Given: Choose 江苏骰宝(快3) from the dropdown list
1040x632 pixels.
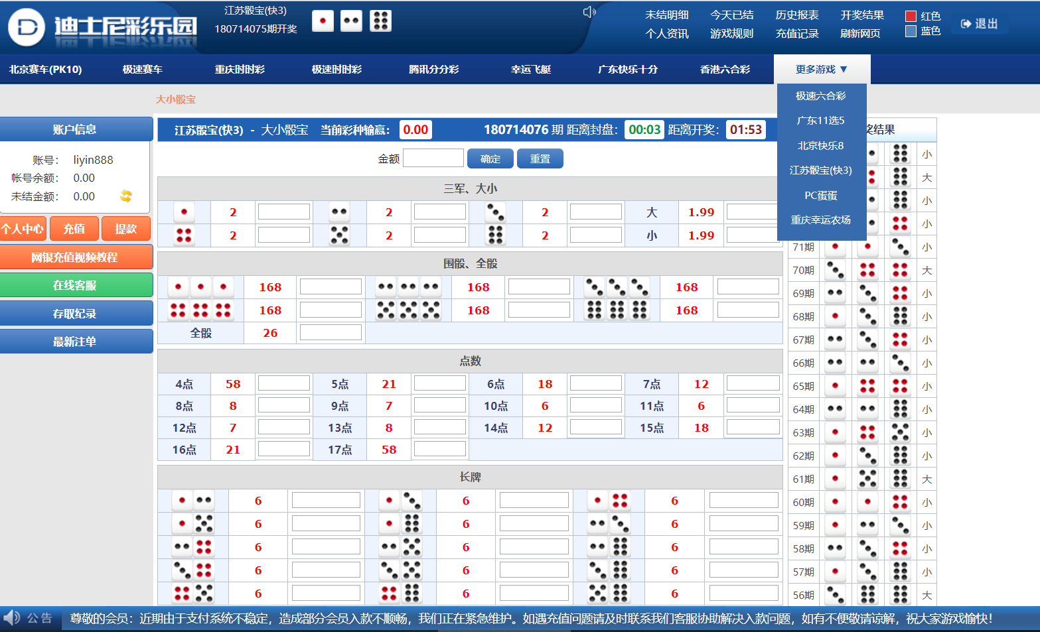Looking at the screenshot, I should click(x=821, y=170).
